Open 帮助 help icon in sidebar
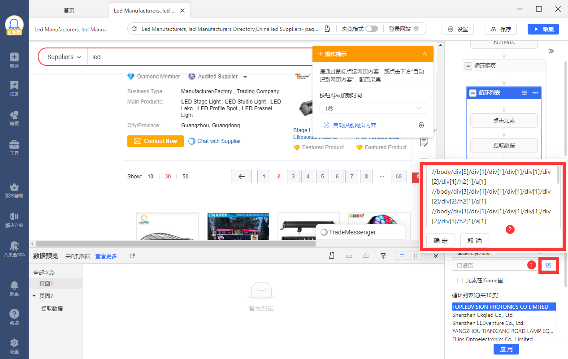 [14, 317]
